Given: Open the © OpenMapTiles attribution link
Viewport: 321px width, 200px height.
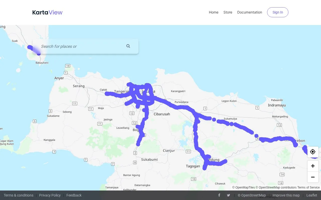Looking at the screenshot, I should 244,187.
